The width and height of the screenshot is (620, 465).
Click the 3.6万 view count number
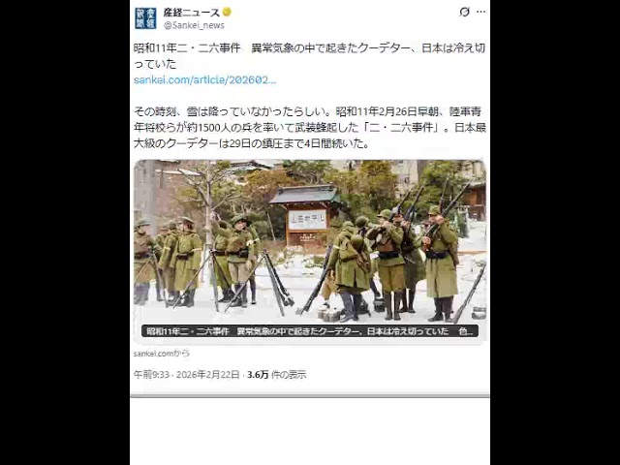[258, 375]
